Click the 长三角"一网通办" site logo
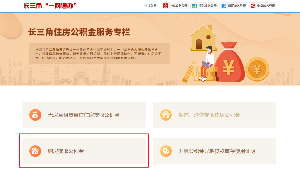The height and width of the screenshot is (173, 300). tap(50, 6)
